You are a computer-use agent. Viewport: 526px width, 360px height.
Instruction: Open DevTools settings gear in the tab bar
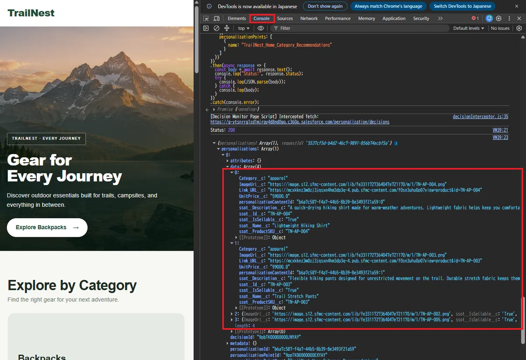point(499,18)
